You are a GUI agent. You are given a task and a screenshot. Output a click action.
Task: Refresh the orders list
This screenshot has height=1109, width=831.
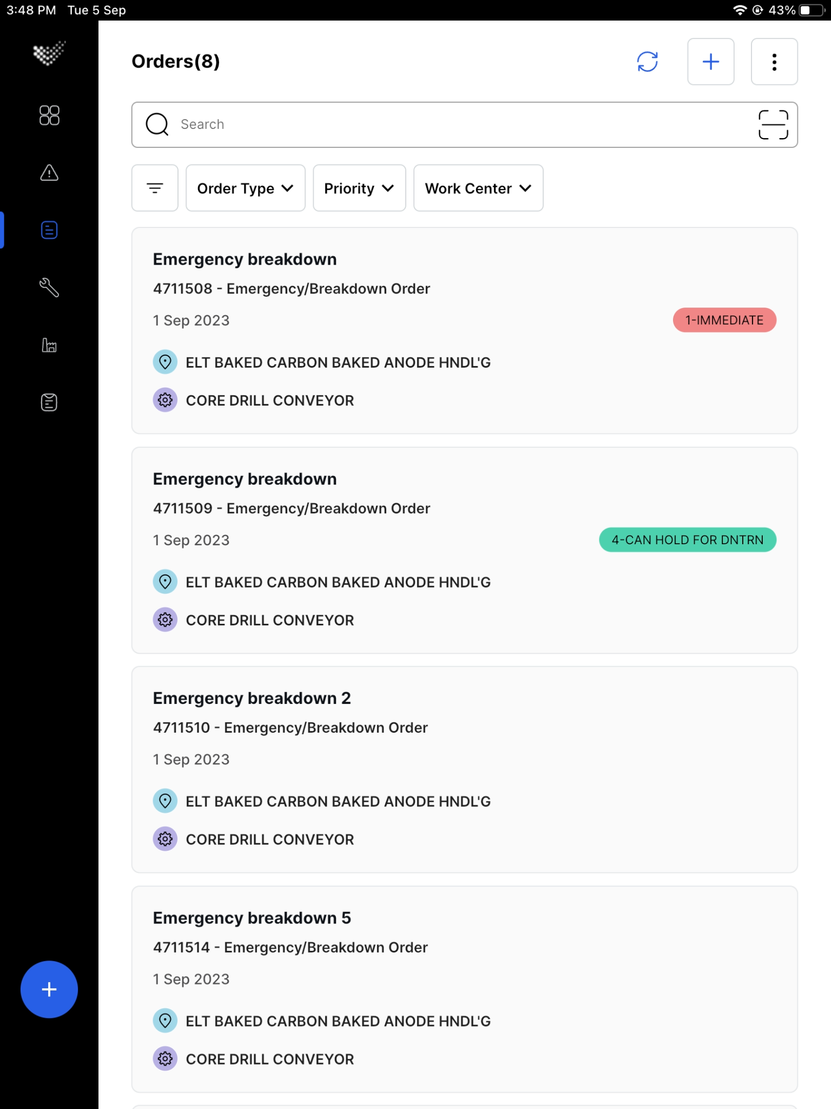click(648, 62)
